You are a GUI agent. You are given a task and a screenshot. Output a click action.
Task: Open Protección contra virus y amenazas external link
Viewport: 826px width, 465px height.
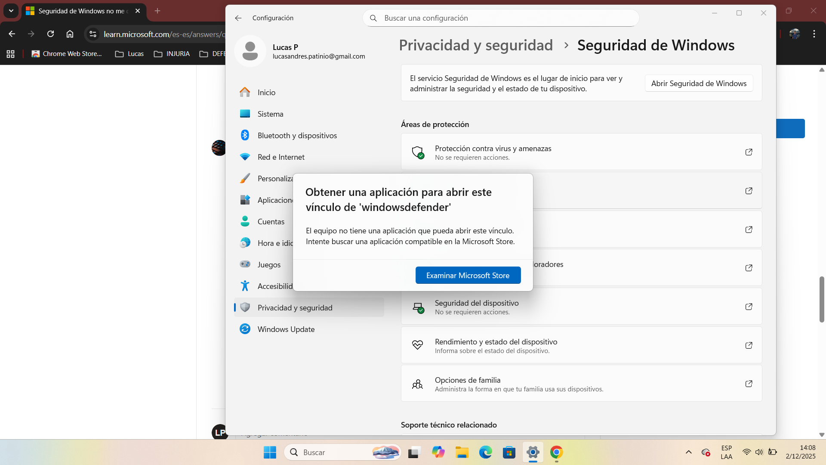click(749, 152)
